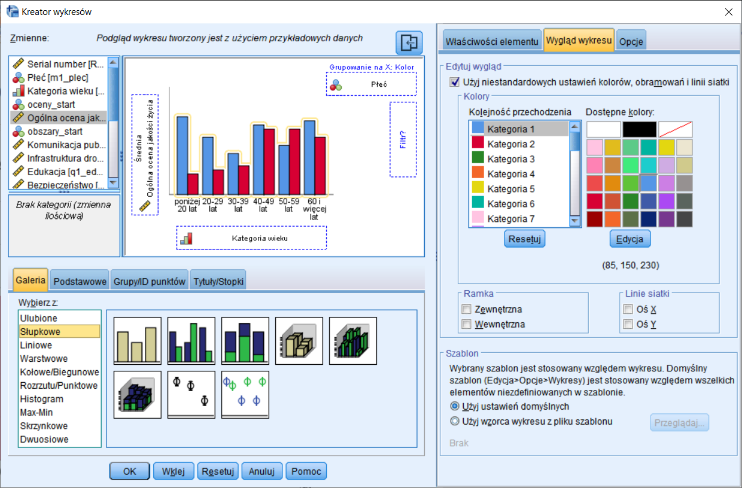
Task: Select Użyj wzorca wykresu z pliku szablonu
Action: click(x=454, y=421)
